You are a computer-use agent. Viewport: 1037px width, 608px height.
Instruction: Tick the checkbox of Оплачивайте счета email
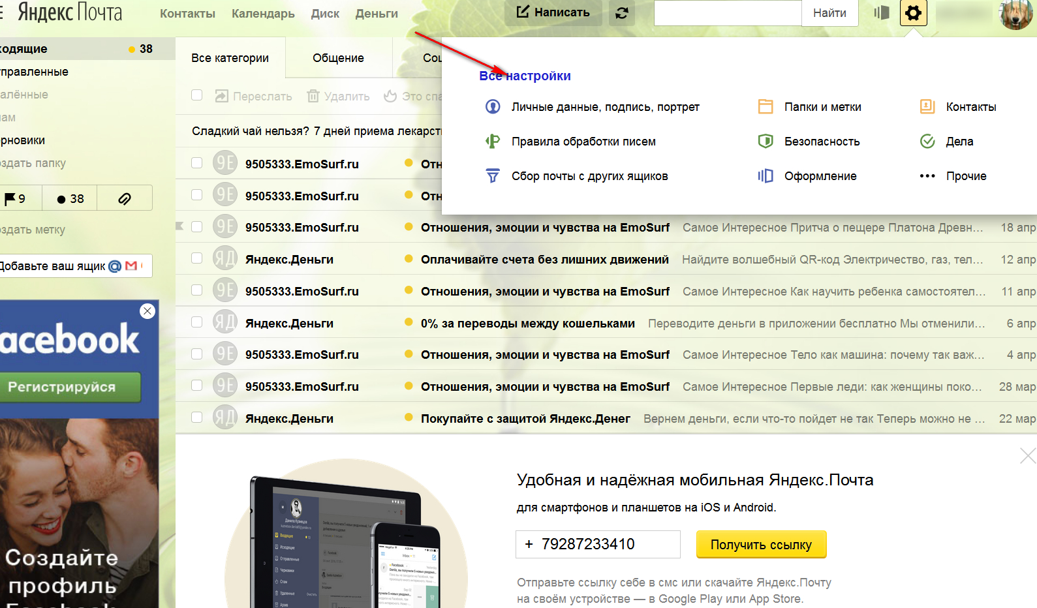[196, 258]
